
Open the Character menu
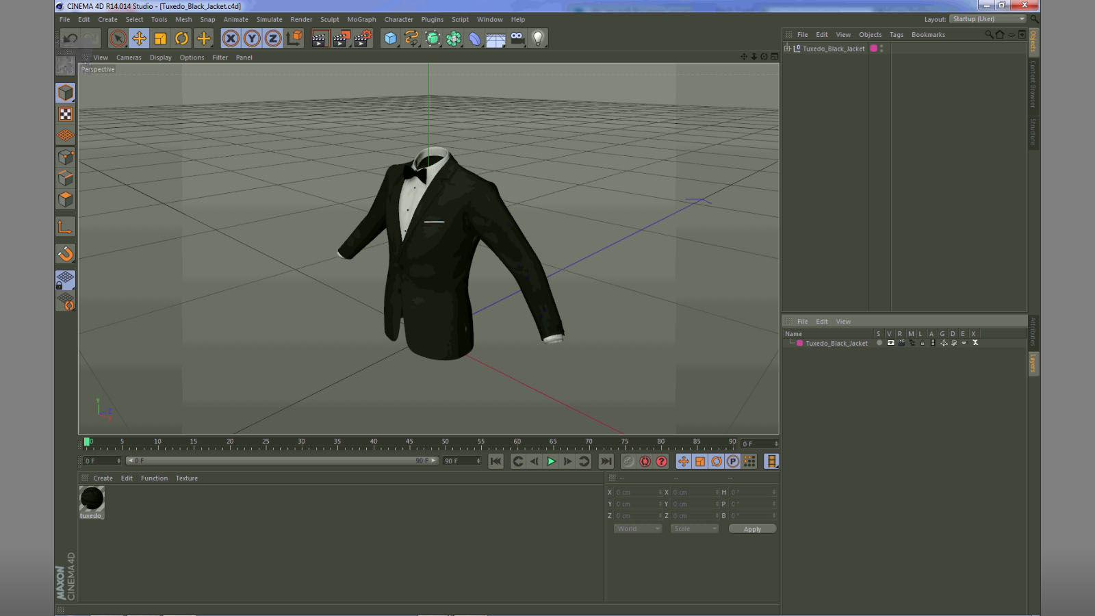pos(398,20)
